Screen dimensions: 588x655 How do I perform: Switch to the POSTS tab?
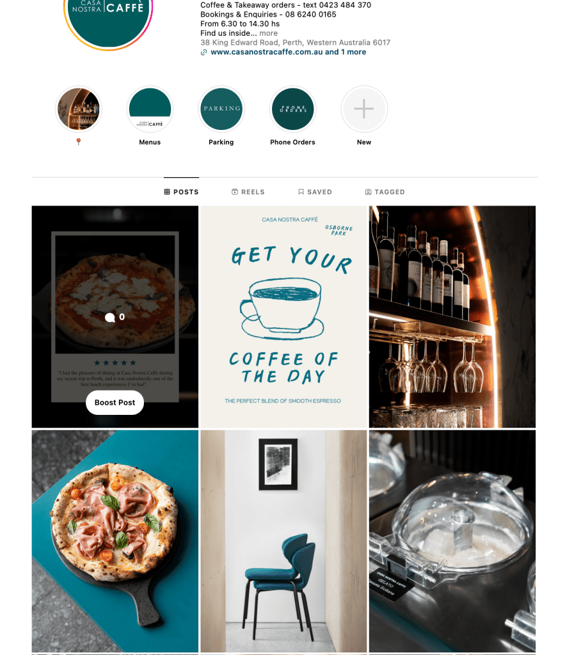tap(181, 191)
